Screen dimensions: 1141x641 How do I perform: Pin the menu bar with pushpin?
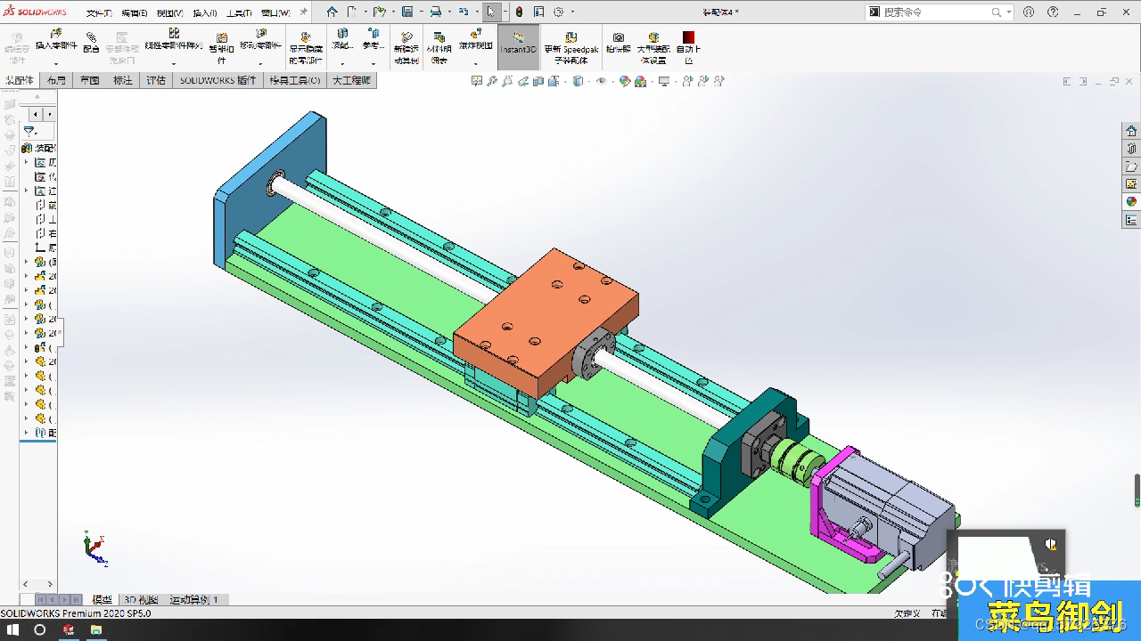click(x=303, y=12)
